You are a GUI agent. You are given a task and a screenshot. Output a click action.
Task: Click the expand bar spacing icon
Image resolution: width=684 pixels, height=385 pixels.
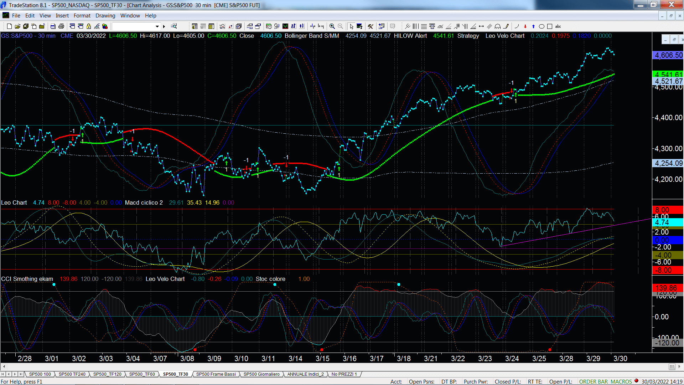(321, 26)
